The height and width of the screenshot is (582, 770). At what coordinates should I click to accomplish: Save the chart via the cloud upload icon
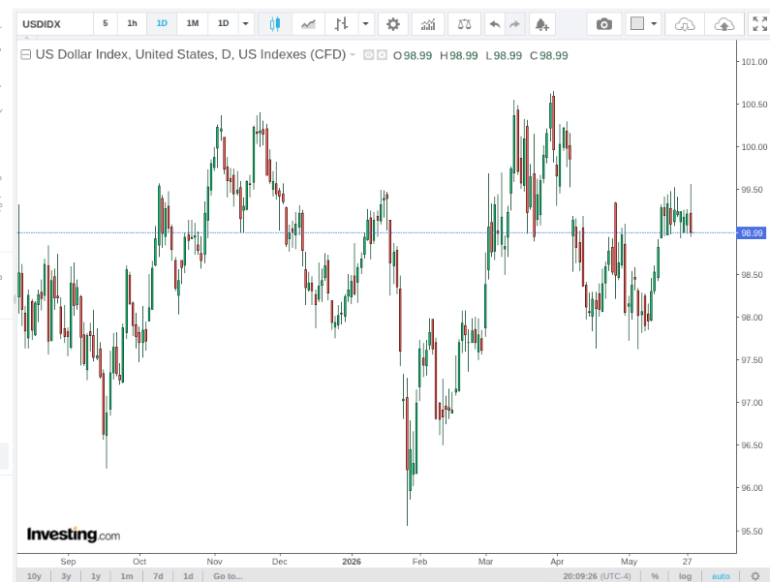point(724,23)
